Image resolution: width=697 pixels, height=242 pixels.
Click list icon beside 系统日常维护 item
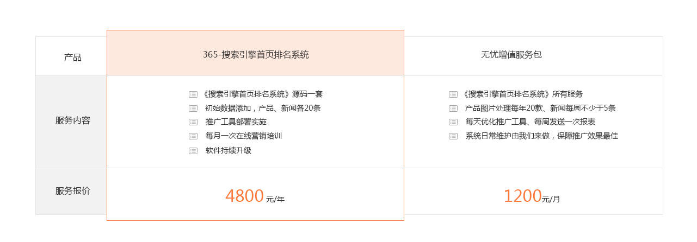453,136
